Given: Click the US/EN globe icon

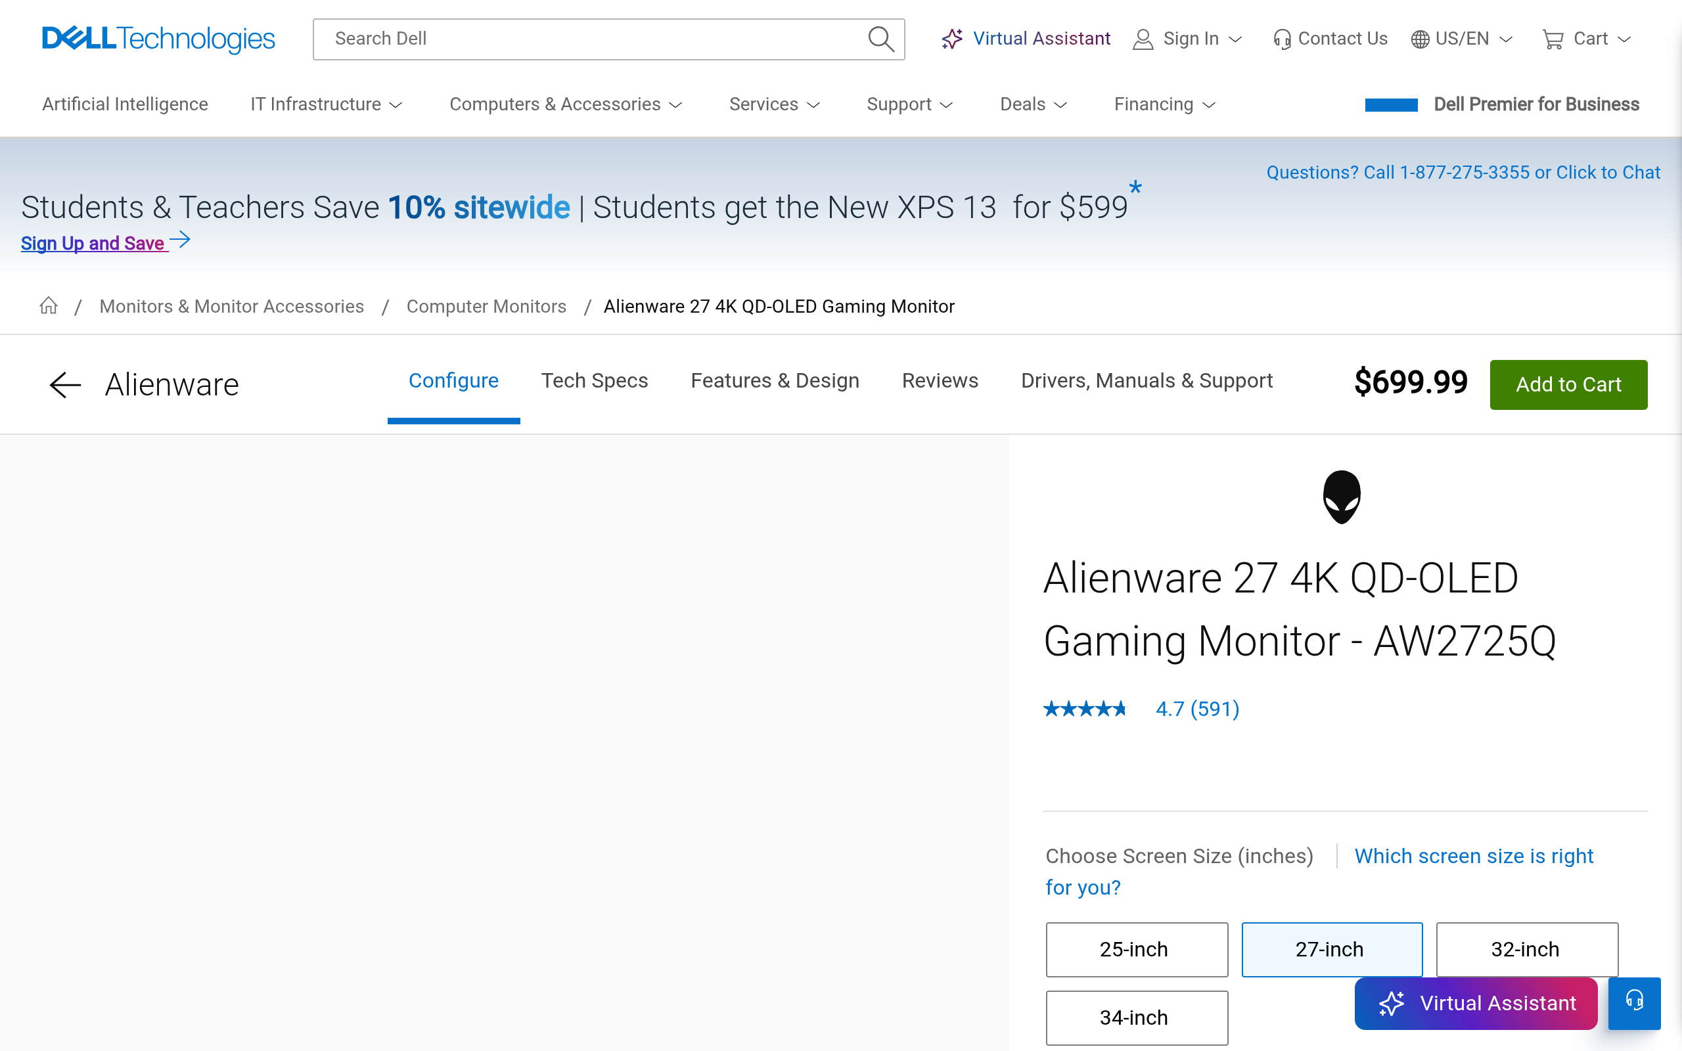Looking at the screenshot, I should [x=1420, y=39].
